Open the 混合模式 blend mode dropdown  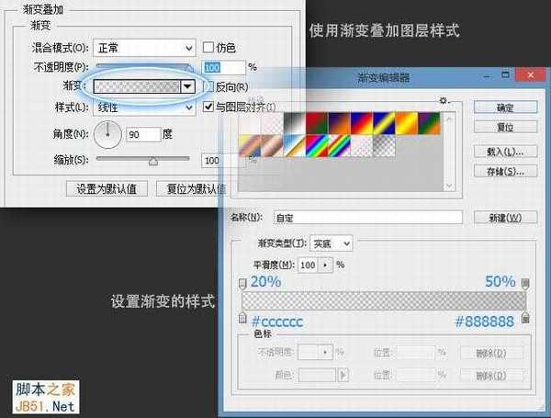click(x=146, y=47)
